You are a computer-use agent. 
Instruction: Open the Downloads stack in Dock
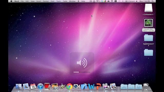pyautogui.click(x=139, y=87)
